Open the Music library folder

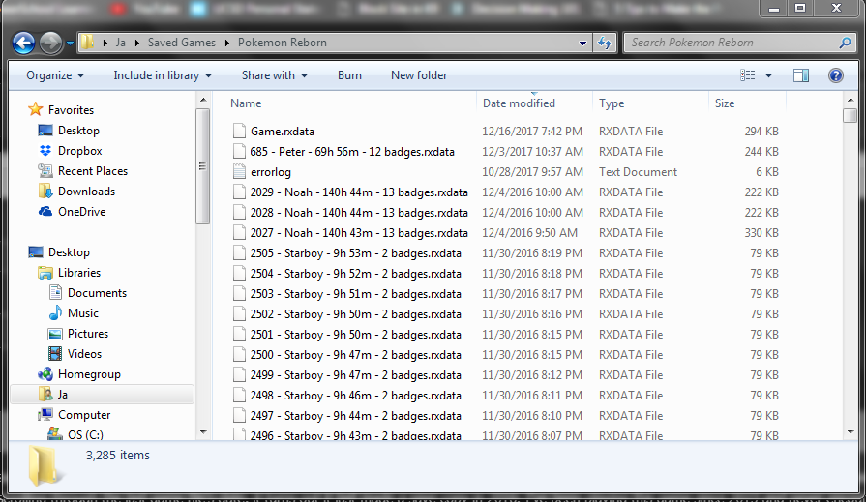click(x=82, y=313)
